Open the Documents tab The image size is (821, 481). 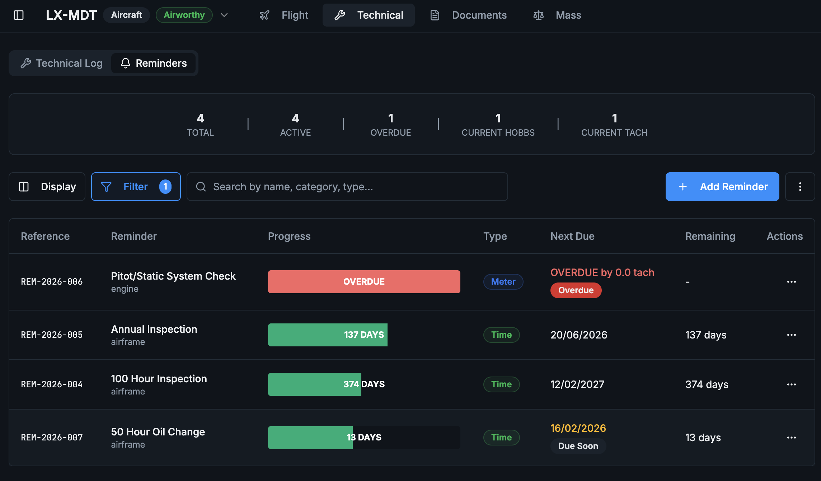tap(479, 15)
